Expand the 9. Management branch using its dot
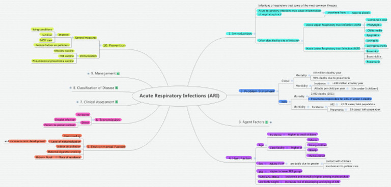This screenshot has width=391, height=187. 88,74
